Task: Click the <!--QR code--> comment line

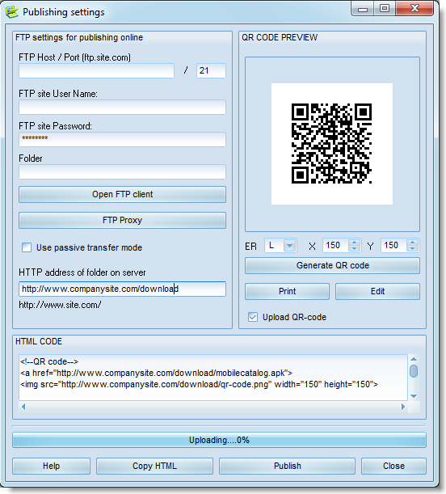Action: tap(49, 361)
